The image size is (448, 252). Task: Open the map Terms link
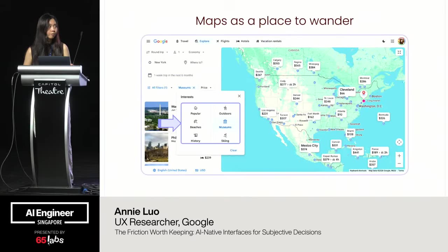[401, 170]
